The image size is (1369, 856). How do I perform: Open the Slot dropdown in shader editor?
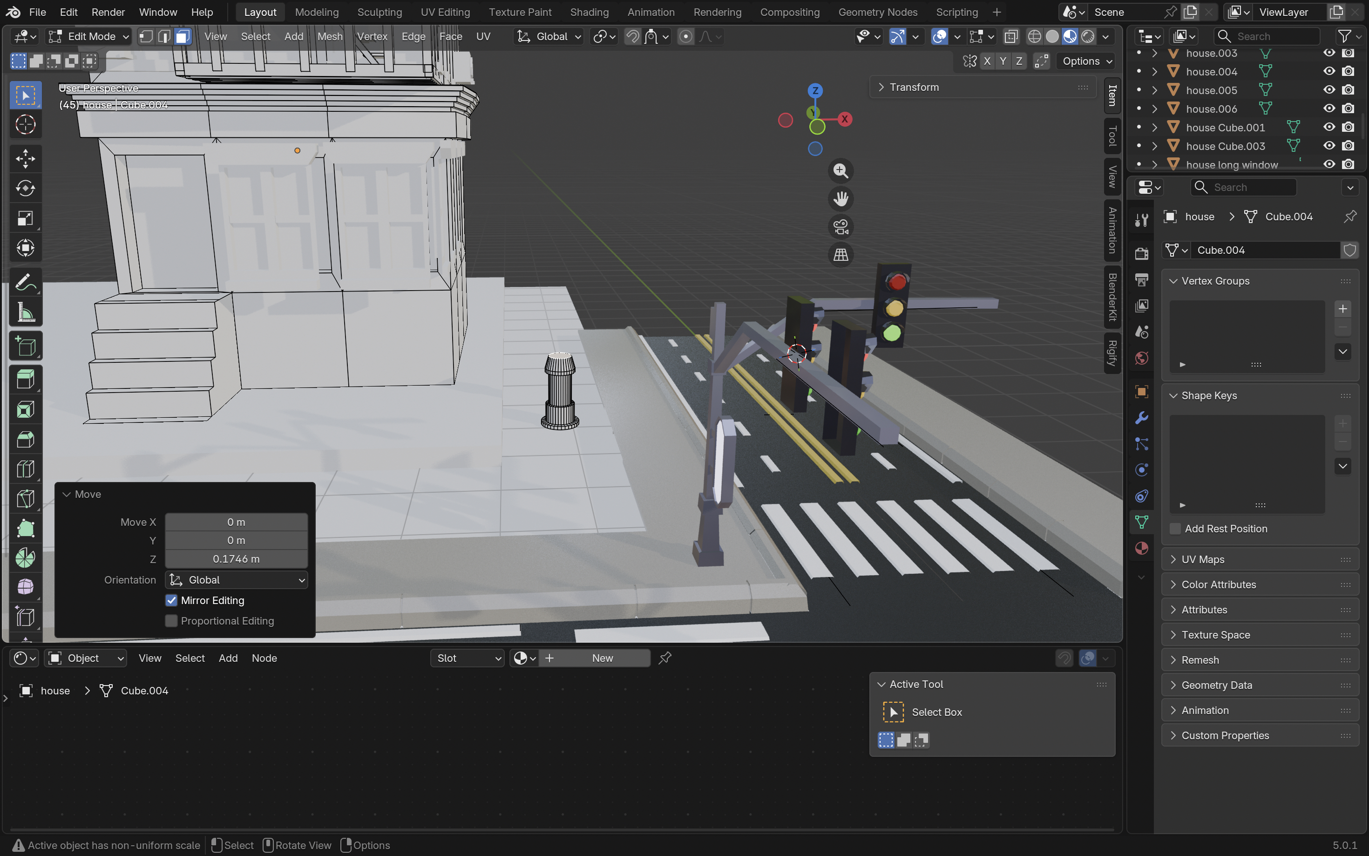coord(467,658)
